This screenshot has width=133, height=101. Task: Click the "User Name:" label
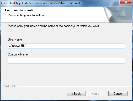[x=15, y=40]
